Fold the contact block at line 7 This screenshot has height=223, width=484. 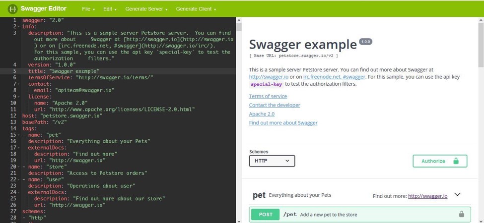(x=18, y=84)
